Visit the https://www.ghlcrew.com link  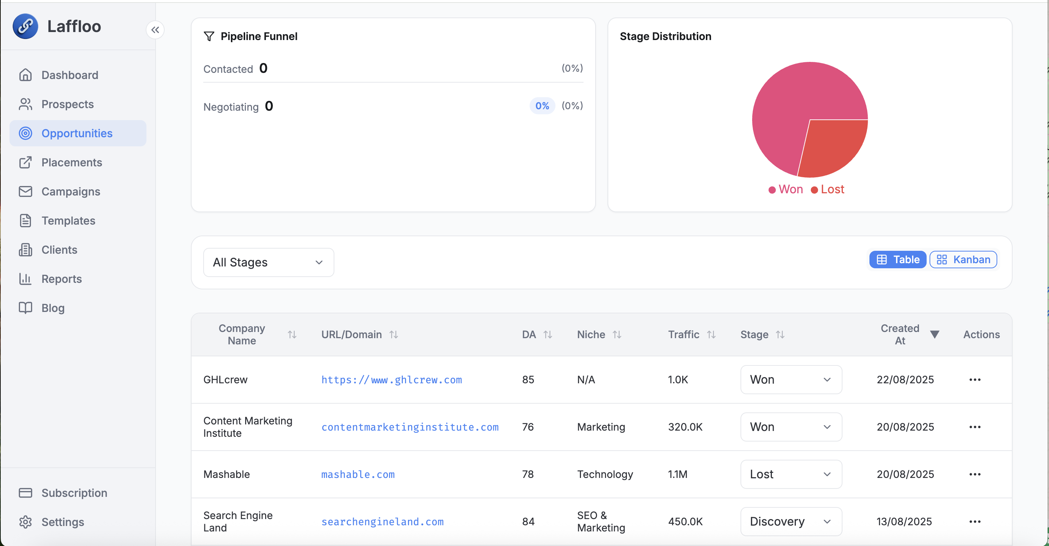tap(391, 380)
